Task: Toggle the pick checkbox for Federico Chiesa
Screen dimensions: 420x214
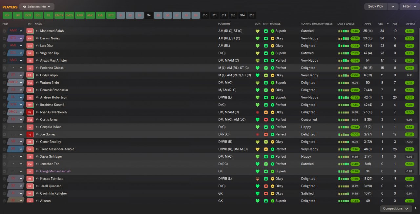Action: [4, 68]
